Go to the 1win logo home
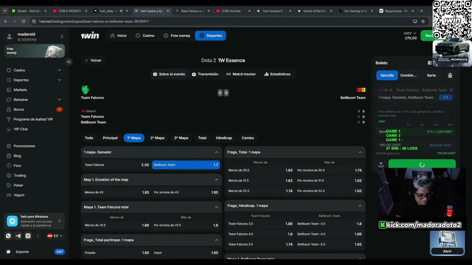This screenshot has height=265, width=472. pos(90,35)
